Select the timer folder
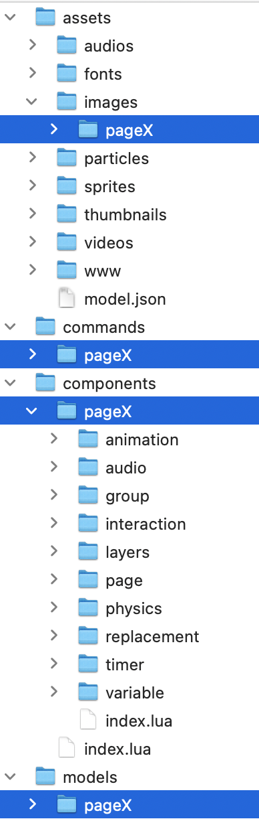Screen dimensions: 259x821 tap(129, 664)
